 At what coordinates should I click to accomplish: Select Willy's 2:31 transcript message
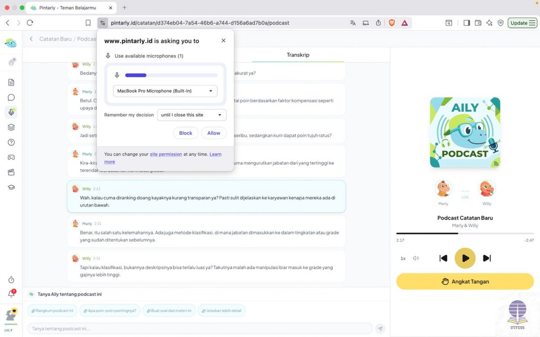206,266
